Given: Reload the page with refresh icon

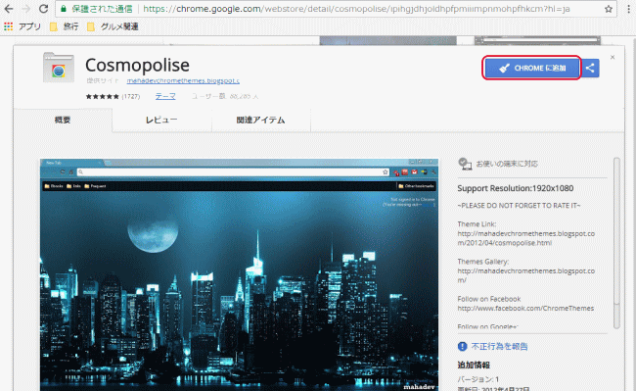Looking at the screenshot, I should tap(43, 9).
